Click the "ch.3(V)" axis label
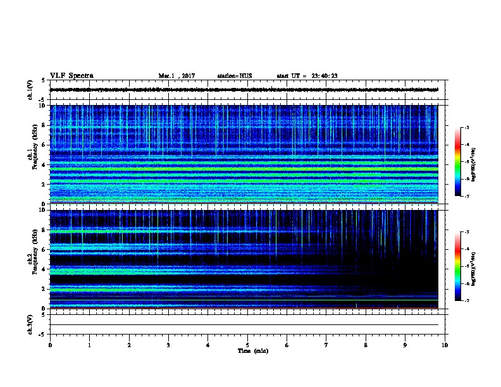This screenshot has width=501, height=387. pyautogui.click(x=30, y=324)
